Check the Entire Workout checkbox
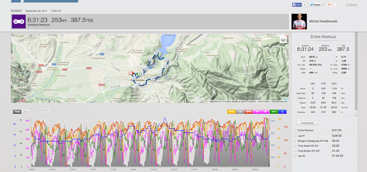 [x=294, y=130]
